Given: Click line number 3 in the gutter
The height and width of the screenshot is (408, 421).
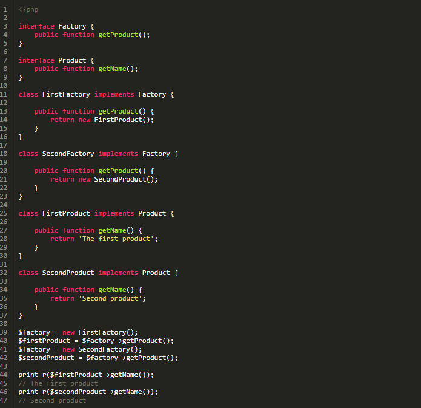Looking at the screenshot, I should [x=5, y=26].
